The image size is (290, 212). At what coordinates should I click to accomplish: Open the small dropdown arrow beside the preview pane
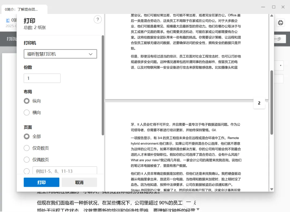pyautogui.click(x=280, y=65)
